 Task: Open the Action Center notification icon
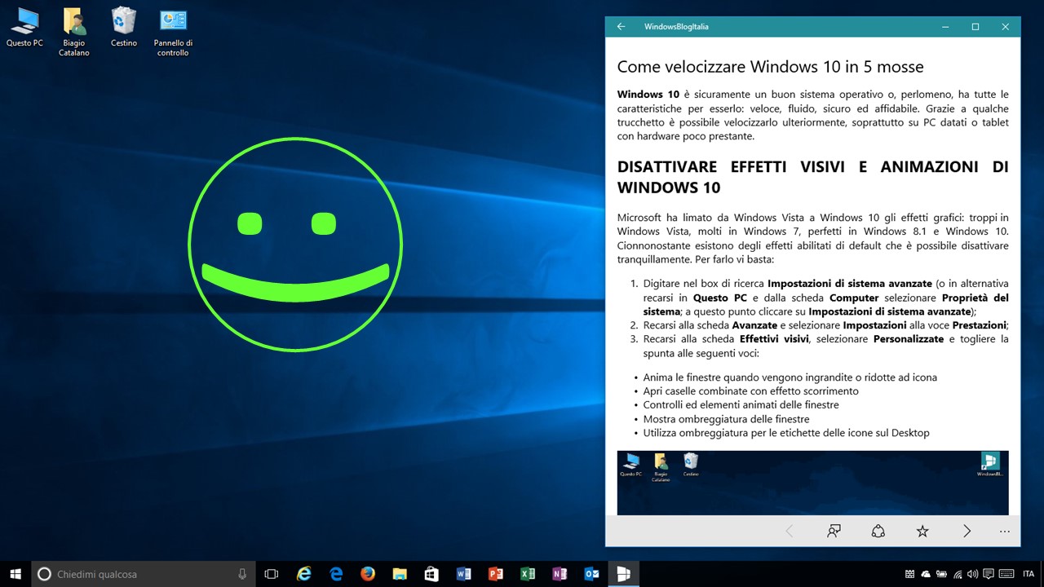pos(989,574)
